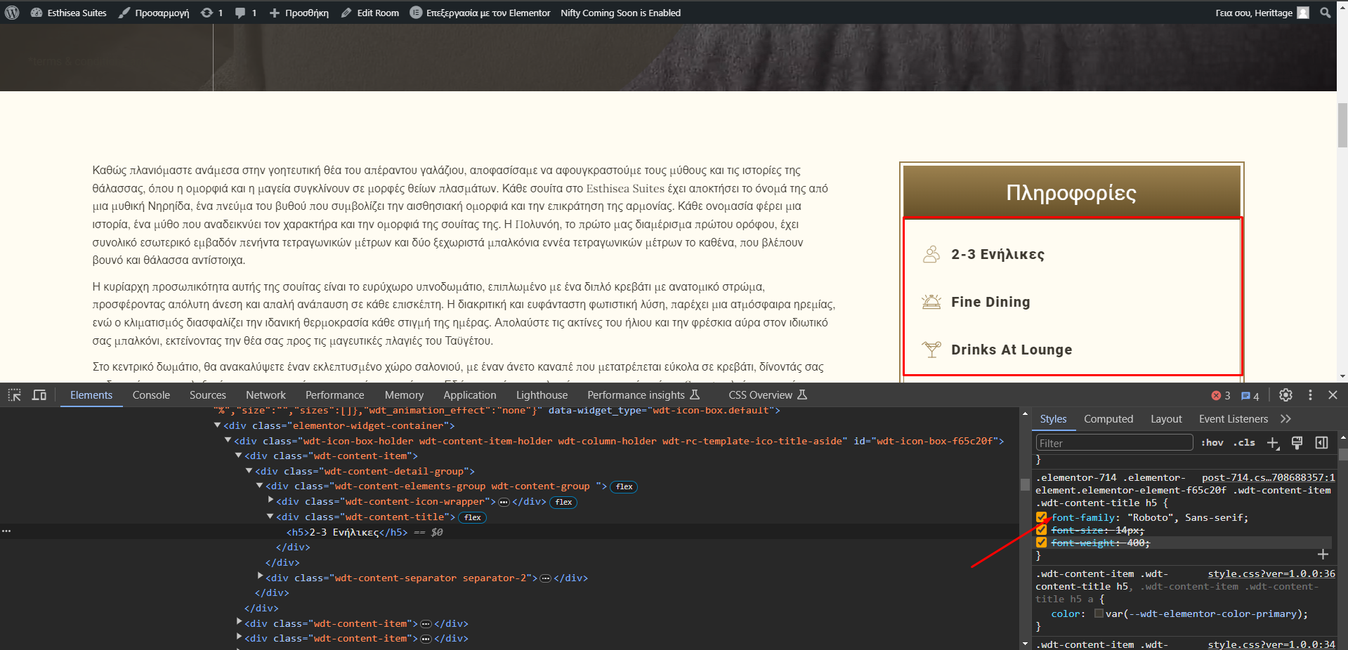Expand the wdt-content-icon-wrapper node
Screen dimensions: 1348x650
tap(270, 500)
